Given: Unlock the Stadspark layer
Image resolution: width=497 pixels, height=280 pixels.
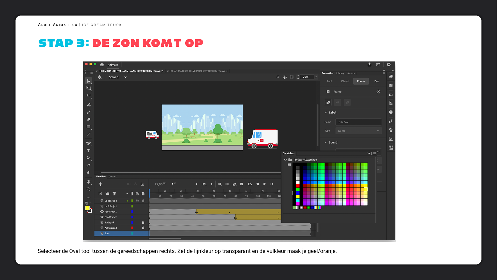Looking at the screenshot, I should [x=143, y=222].
